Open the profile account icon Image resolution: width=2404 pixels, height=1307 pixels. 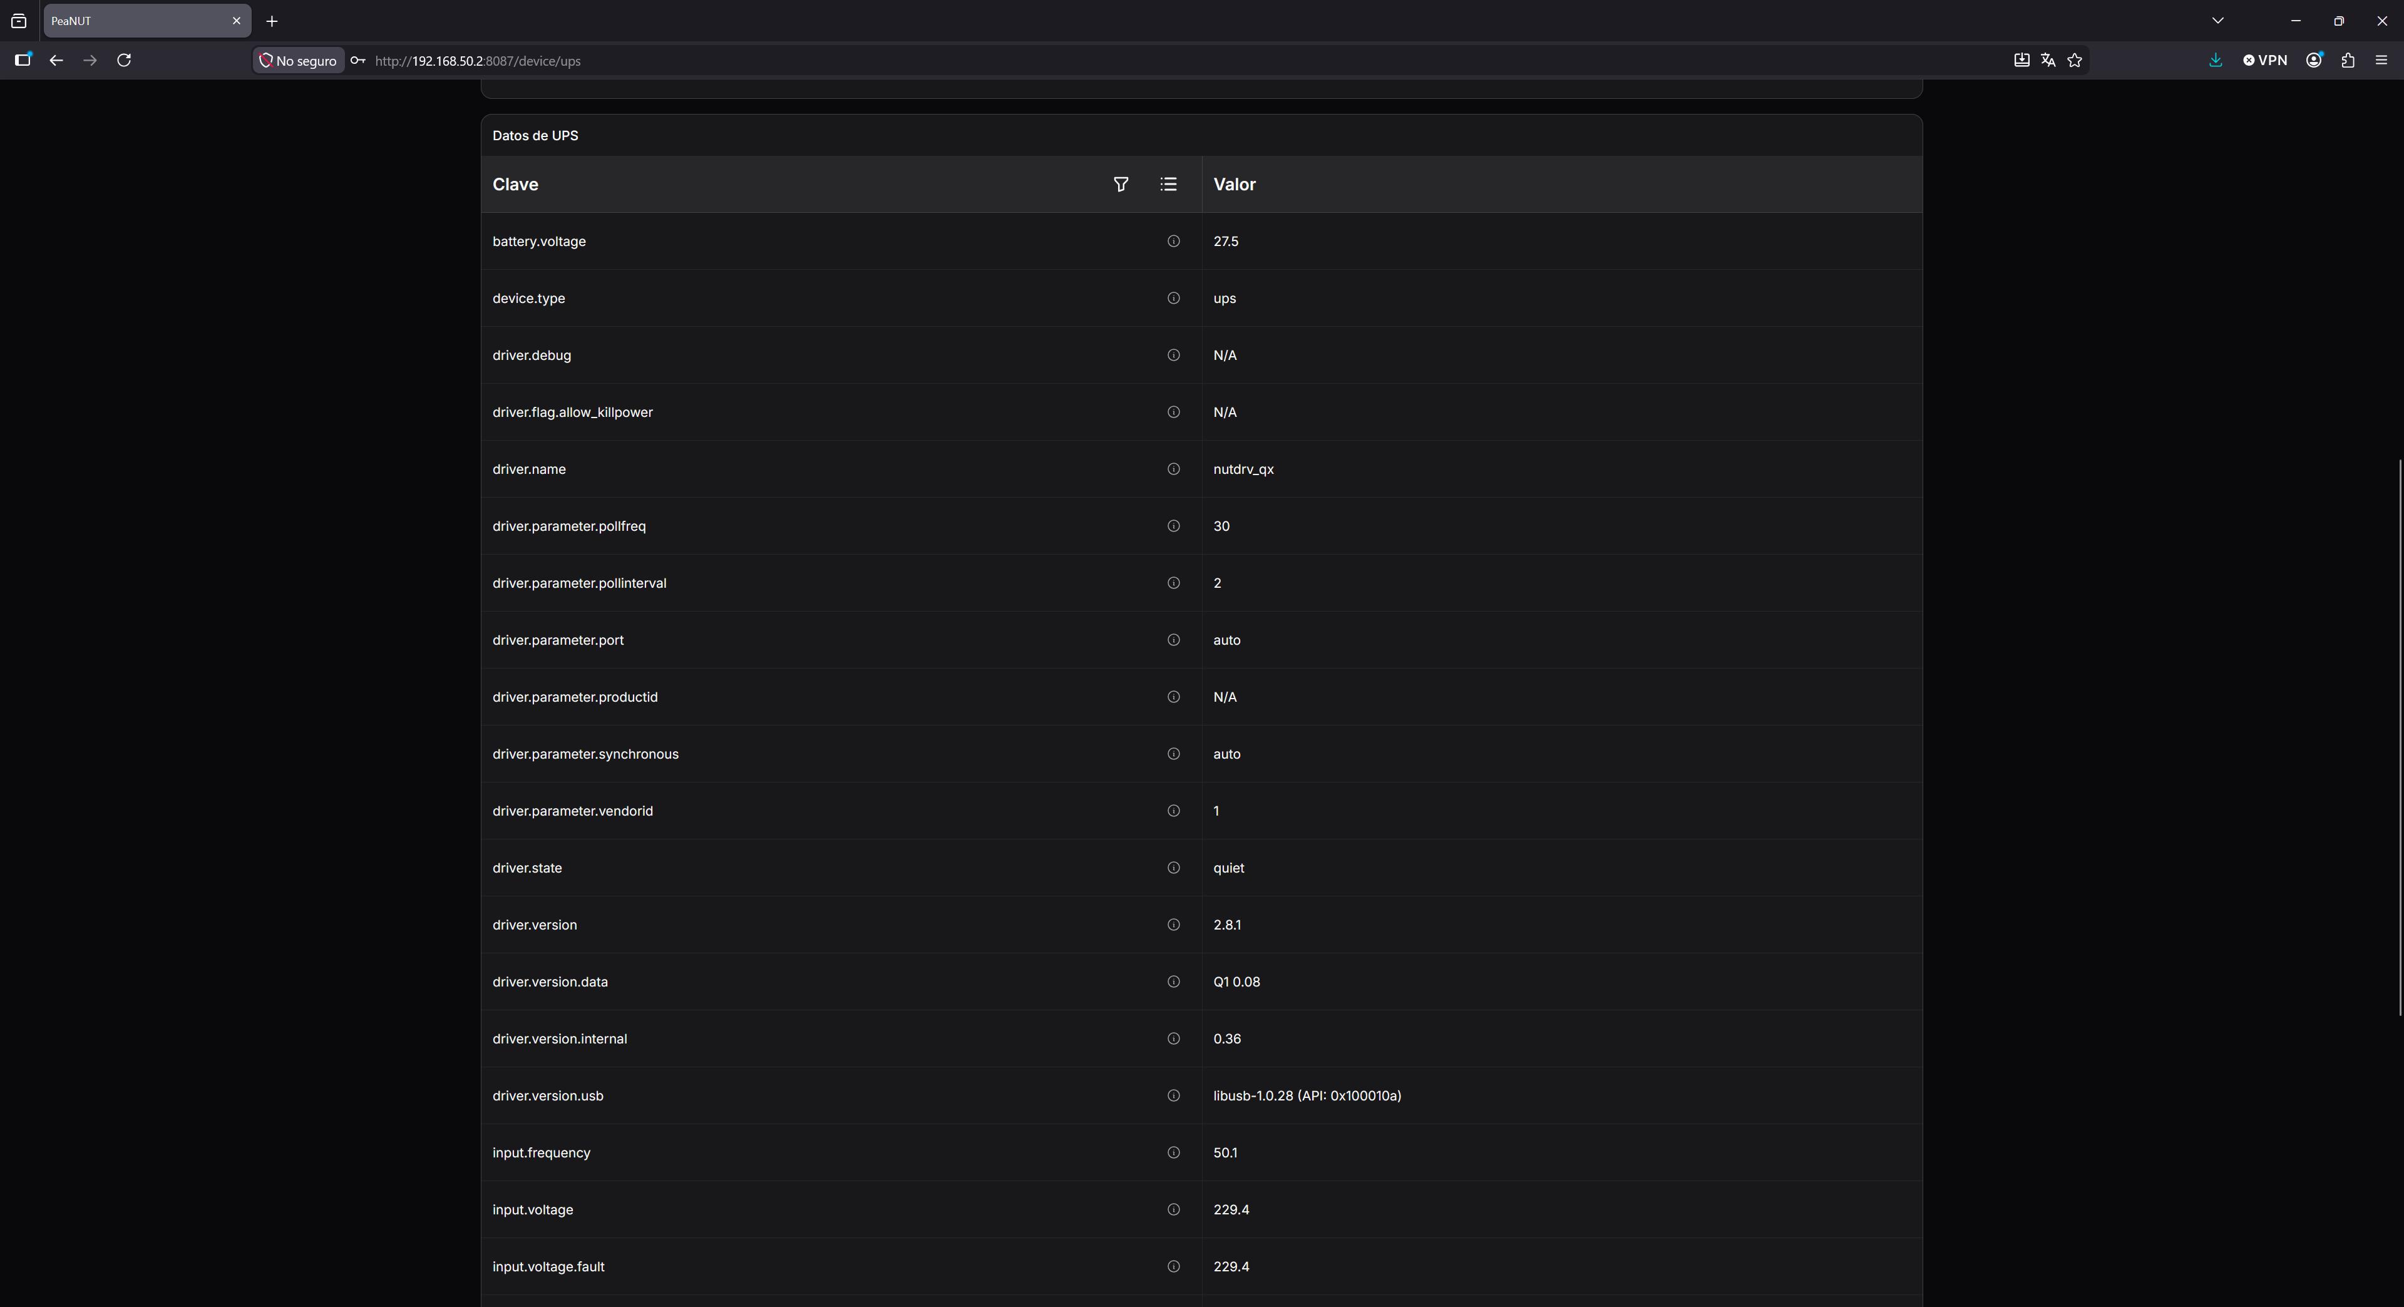[2314, 61]
